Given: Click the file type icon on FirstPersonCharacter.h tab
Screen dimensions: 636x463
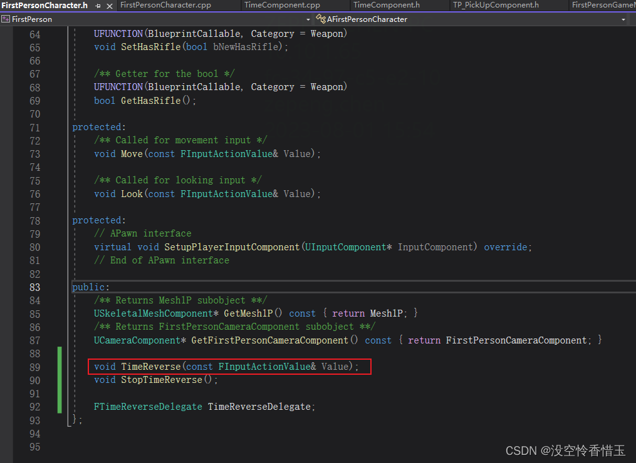Looking at the screenshot, I should pos(6,5).
